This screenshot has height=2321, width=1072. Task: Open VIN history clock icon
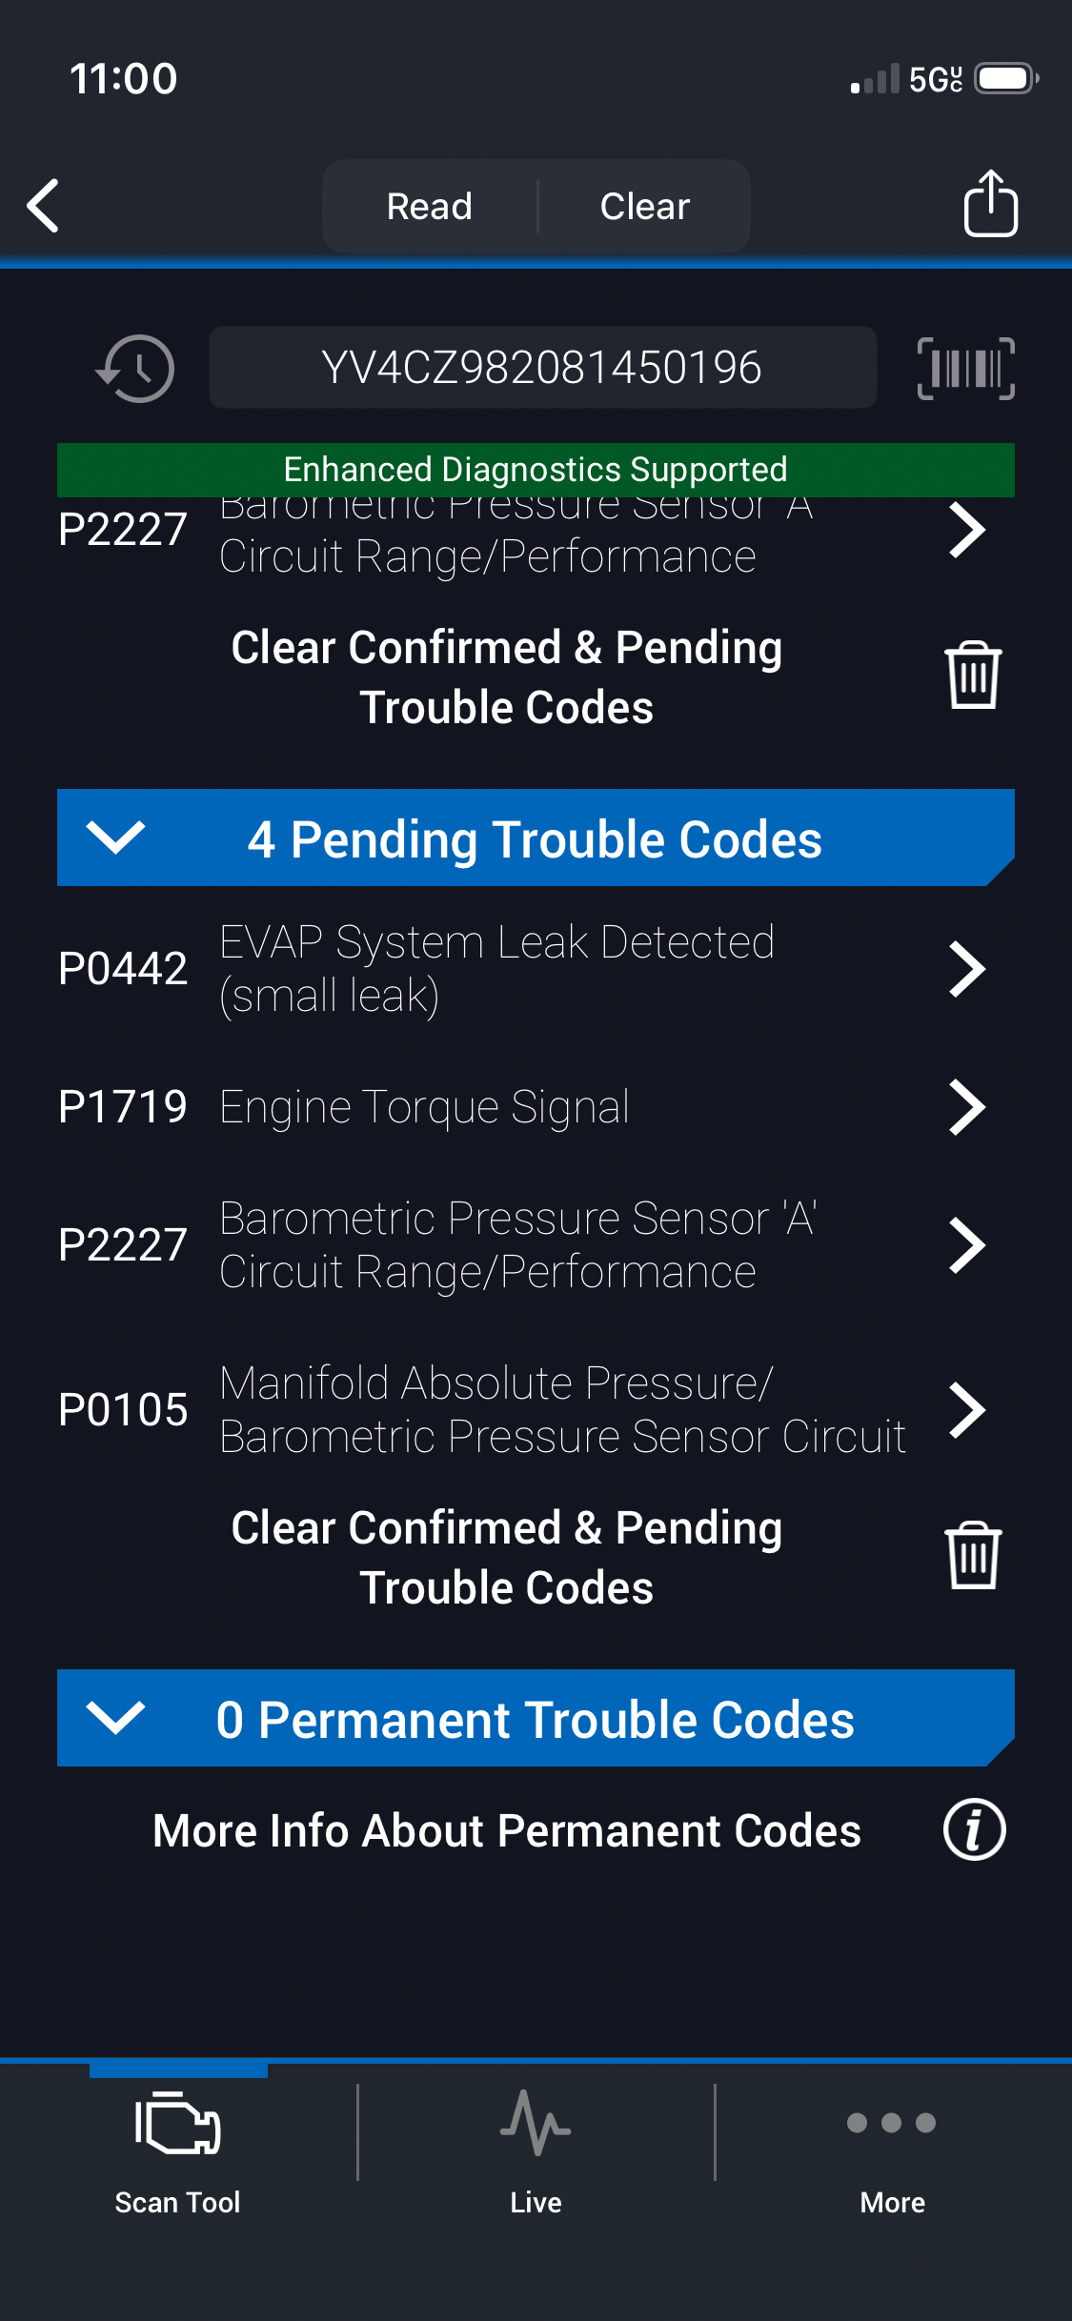(135, 368)
